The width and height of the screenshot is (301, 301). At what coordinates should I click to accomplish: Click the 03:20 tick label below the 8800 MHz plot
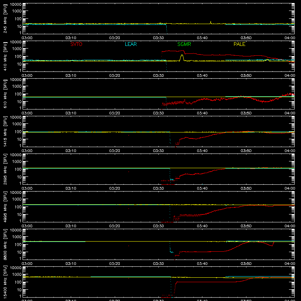[x=115, y=264]
